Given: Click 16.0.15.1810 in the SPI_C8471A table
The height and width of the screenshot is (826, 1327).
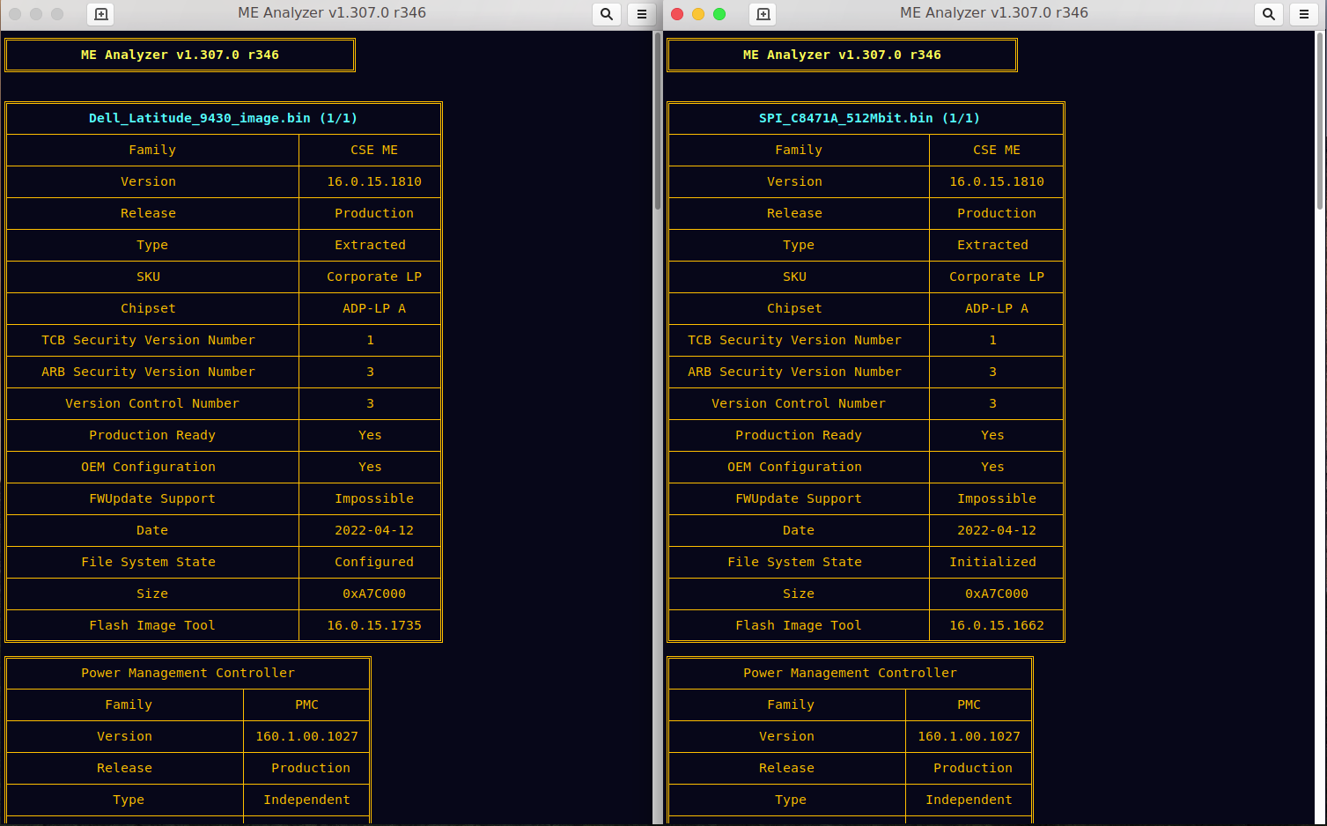Looking at the screenshot, I should 997,181.
